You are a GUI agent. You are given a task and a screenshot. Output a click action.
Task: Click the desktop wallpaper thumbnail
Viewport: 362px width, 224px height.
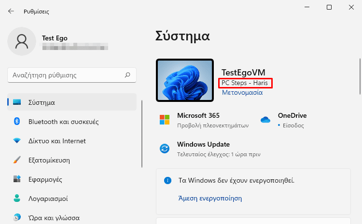pyautogui.click(x=185, y=80)
